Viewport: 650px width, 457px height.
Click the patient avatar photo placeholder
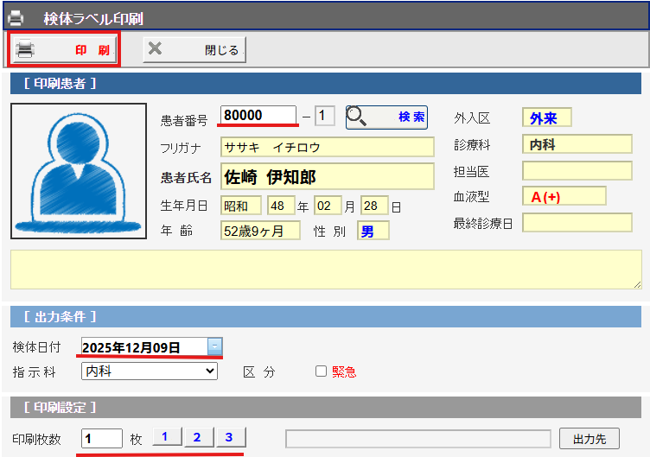tap(79, 171)
